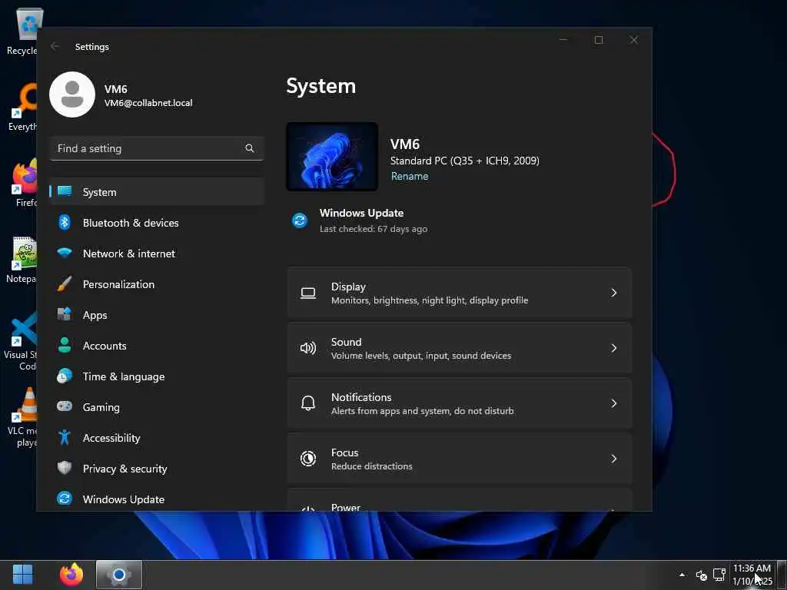The image size is (787, 590).
Task: Expand the Display settings chevron
Action: pyautogui.click(x=614, y=293)
